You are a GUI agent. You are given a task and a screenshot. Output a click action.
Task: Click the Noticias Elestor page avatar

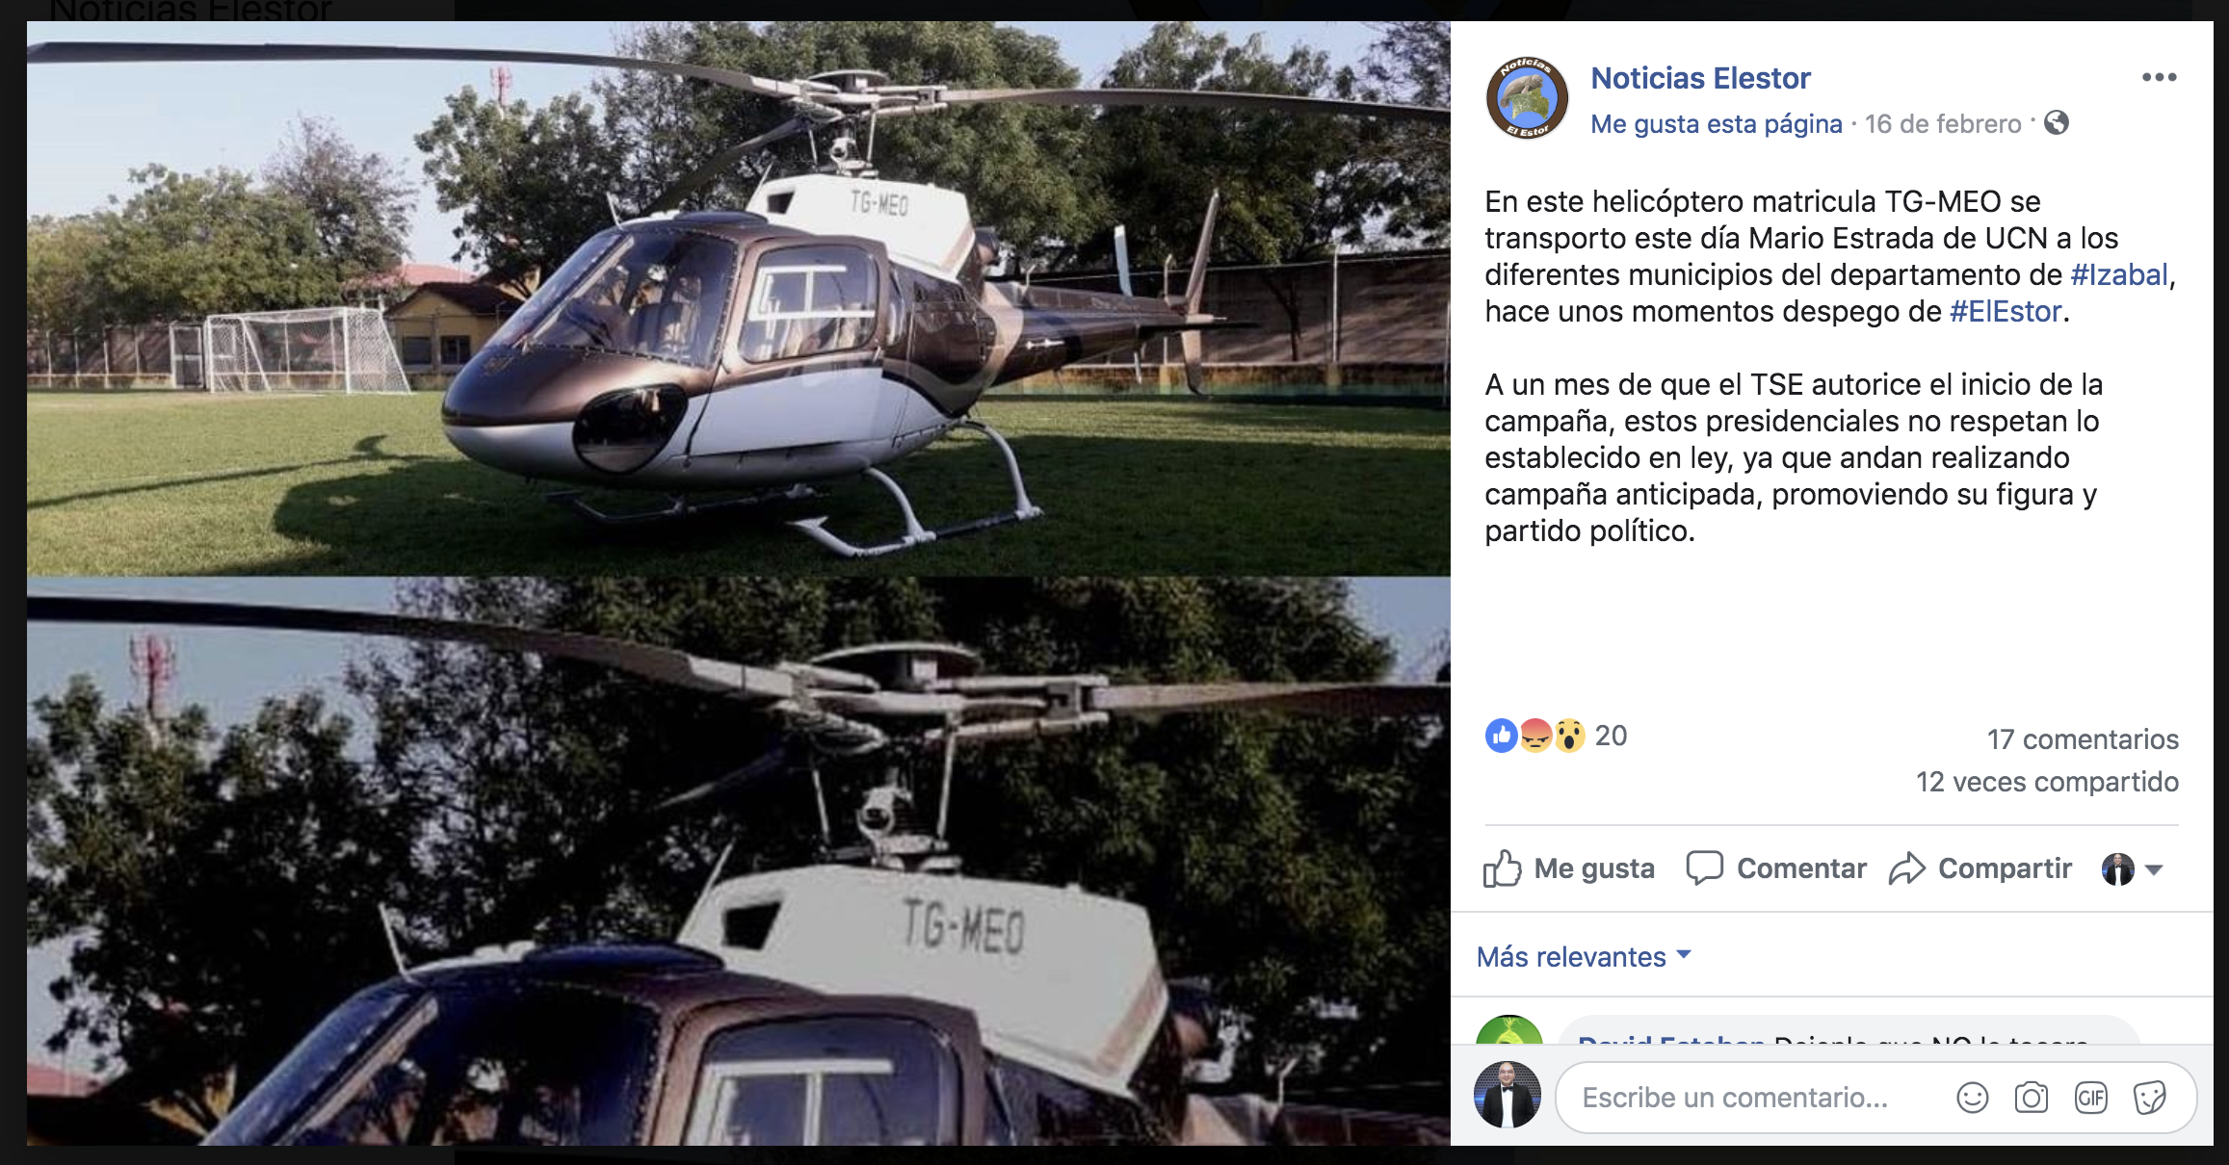click(x=1527, y=98)
